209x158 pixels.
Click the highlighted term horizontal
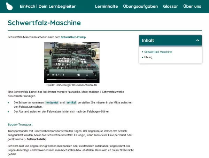(x=52, y=102)
